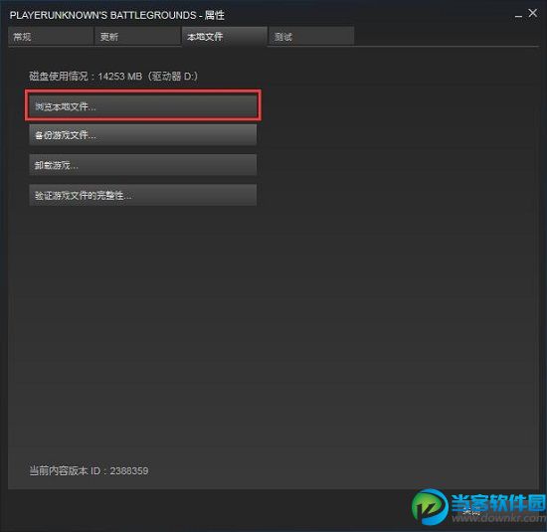This screenshot has height=532, width=547.
Task: Click the 当客软件园 watermark text
Action: tap(498, 503)
